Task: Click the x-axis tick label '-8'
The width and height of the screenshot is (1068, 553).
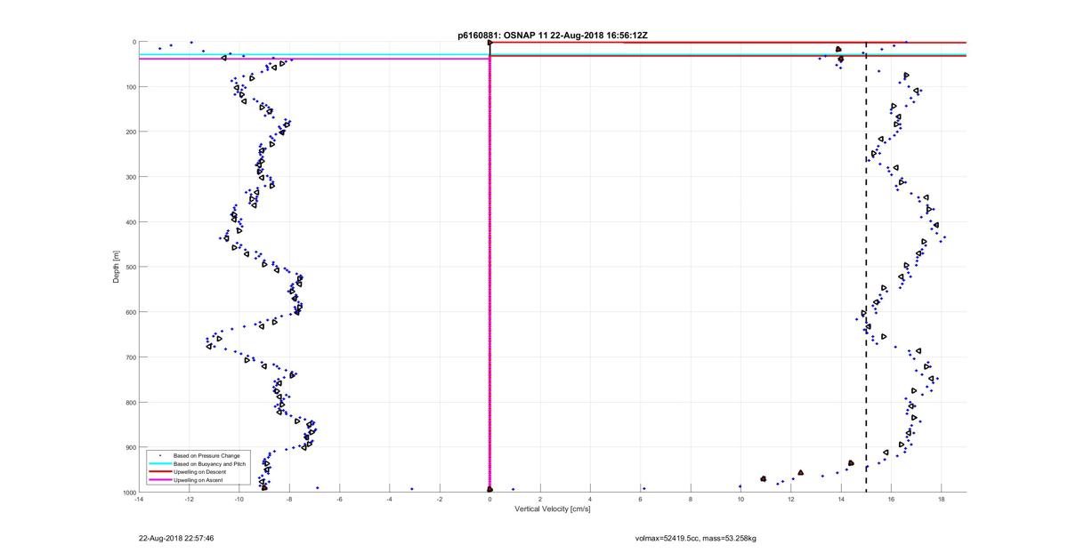Action: (289, 499)
